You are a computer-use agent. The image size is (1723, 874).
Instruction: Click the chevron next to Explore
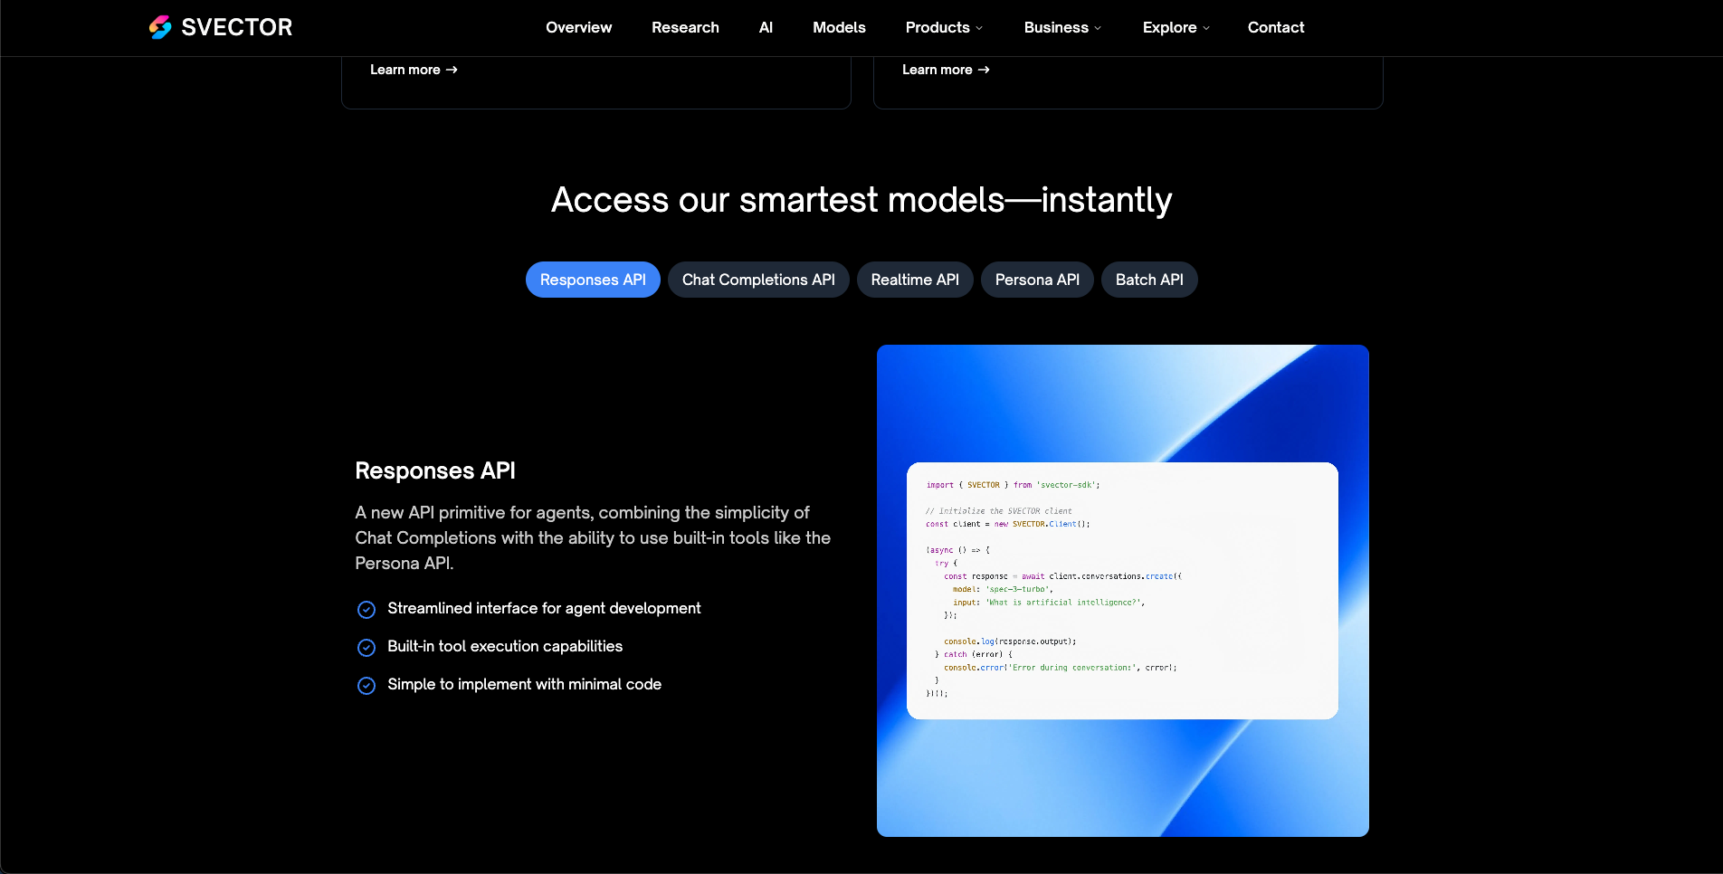click(1205, 28)
